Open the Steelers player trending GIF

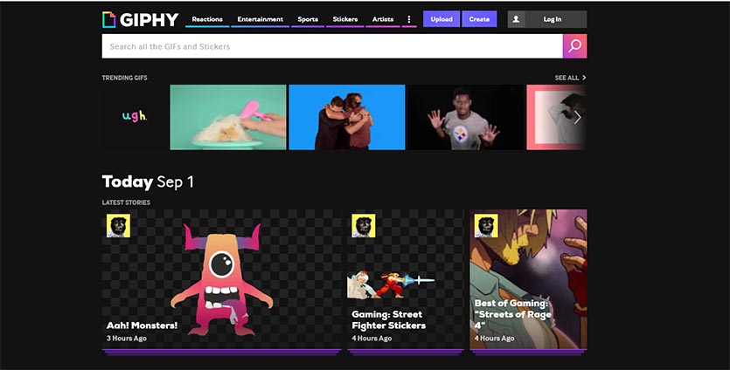click(x=464, y=117)
